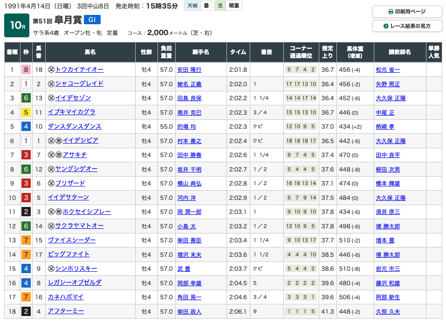
Task: Open jockey 武 豊's profile link
Action: coord(184,268)
